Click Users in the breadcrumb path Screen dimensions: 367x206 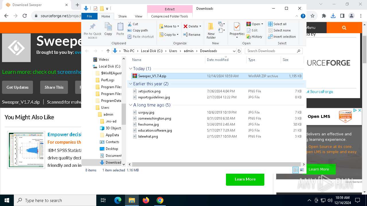(x=173, y=51)
